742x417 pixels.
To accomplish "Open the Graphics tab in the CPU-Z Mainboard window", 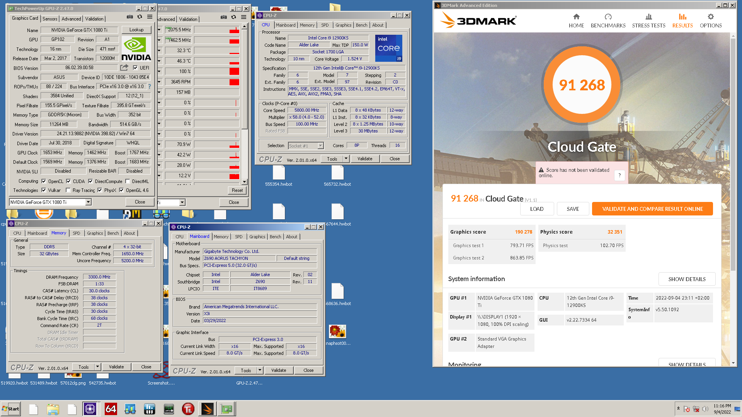I will coord(257,237).
